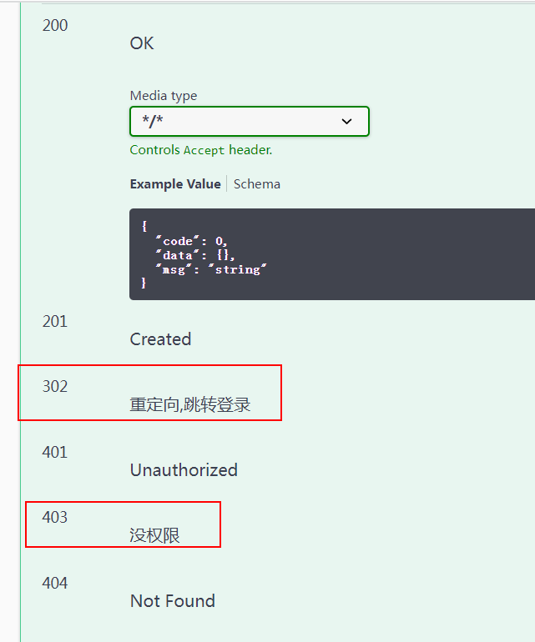Switch to the Schema tab
The image size is (535, 642).
pyautogui.click(x=257, y=183)
